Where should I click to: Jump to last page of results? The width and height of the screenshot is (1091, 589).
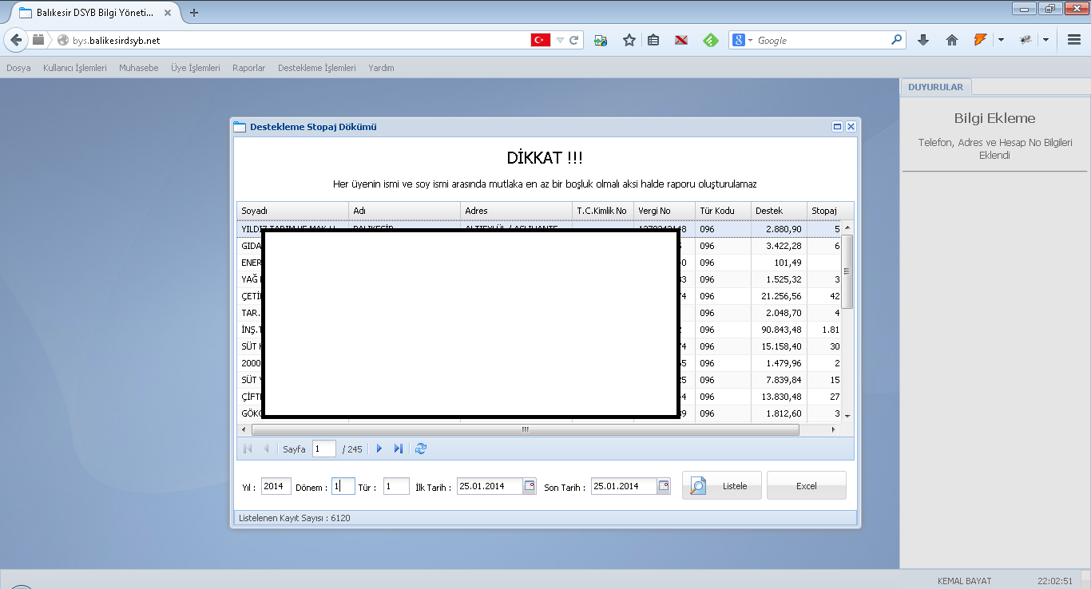coord(398,449)
